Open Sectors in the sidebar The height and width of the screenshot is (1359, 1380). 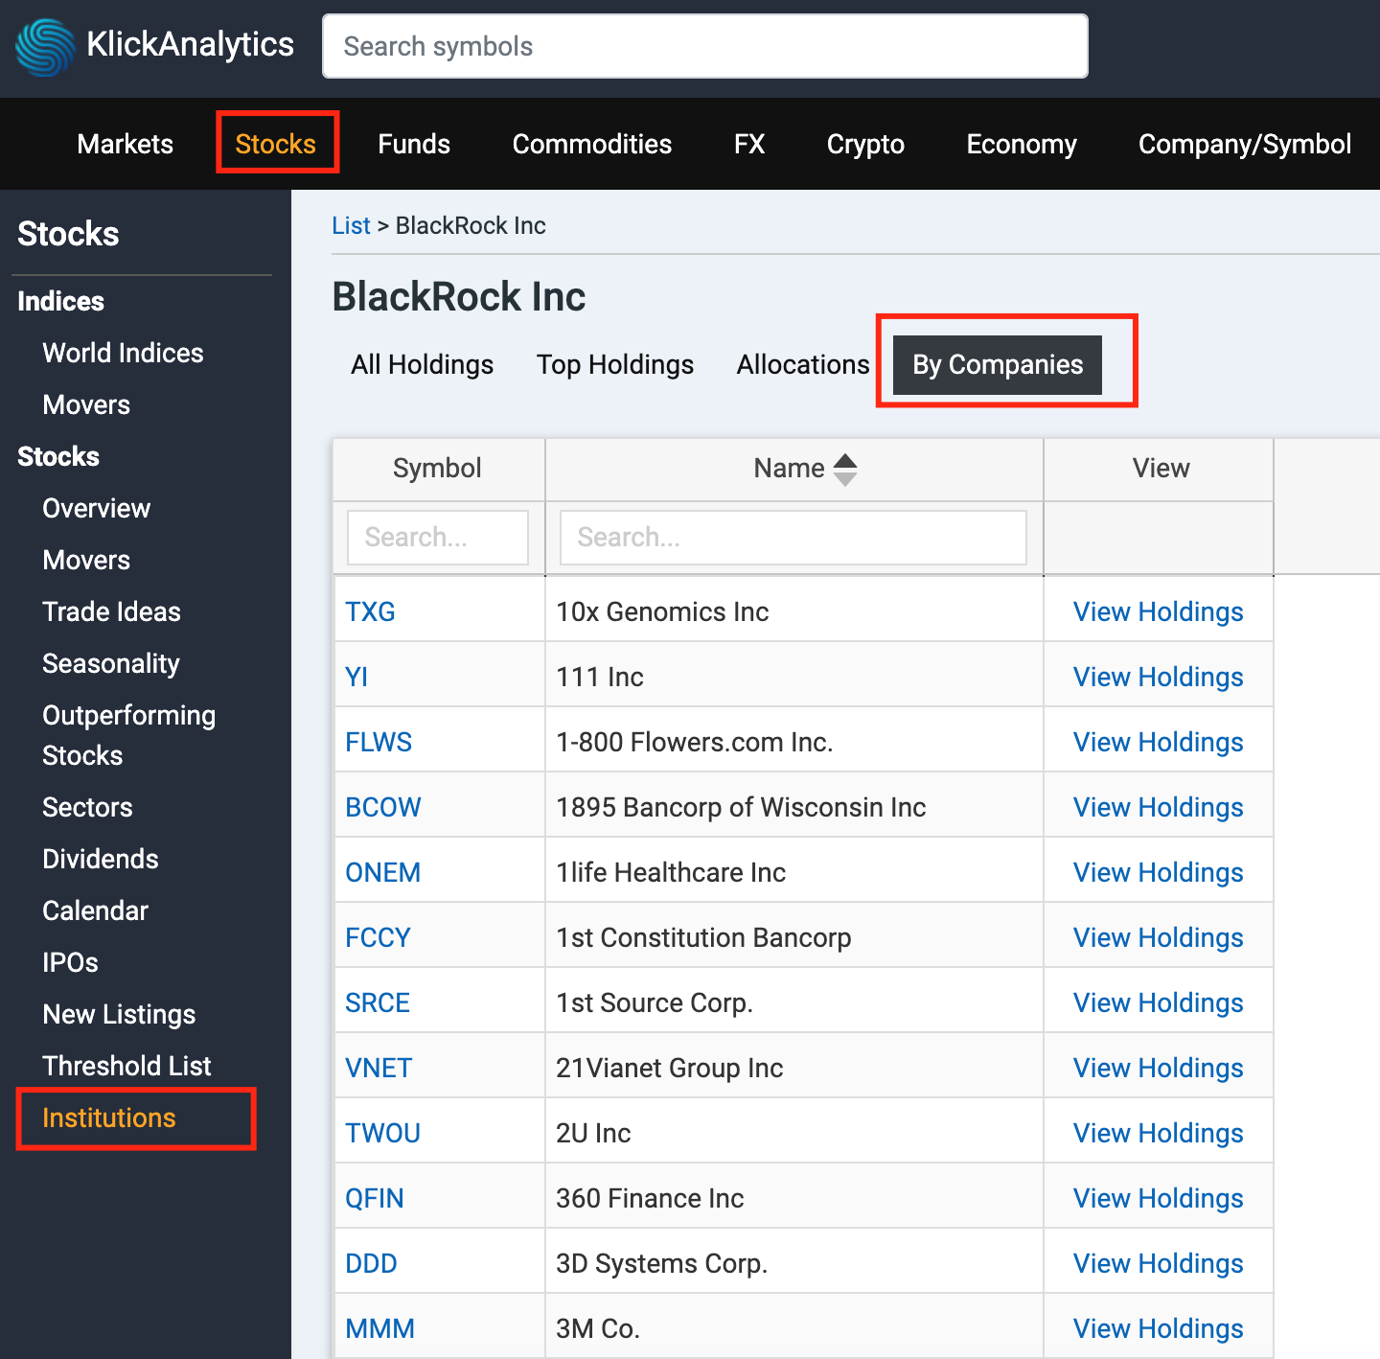(87, 807)
